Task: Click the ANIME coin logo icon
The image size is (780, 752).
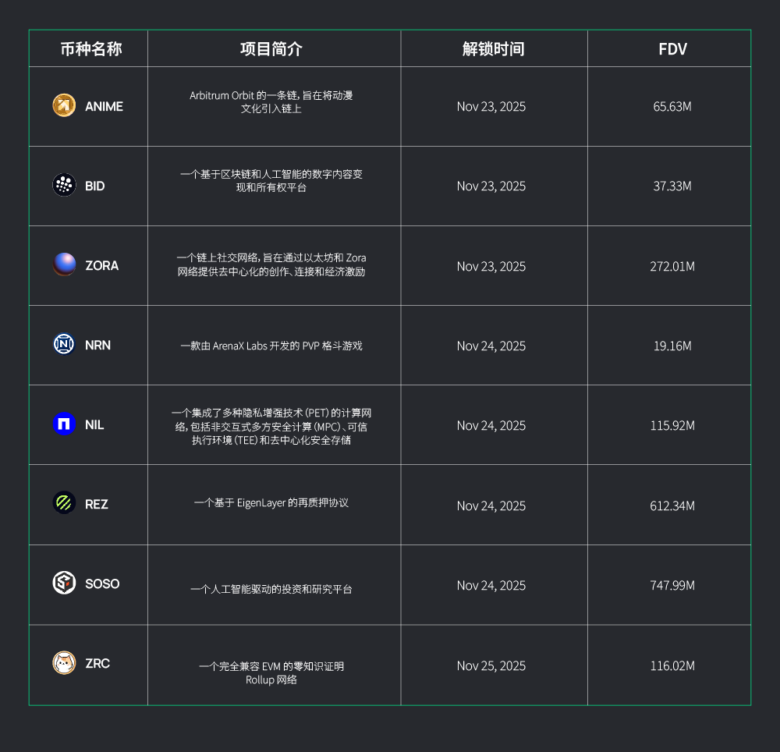Action: [64, 105]
